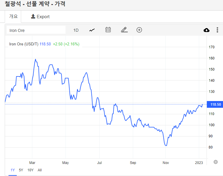Change chart type via line chart icon

pyautogui.click(x=92, y=30)
